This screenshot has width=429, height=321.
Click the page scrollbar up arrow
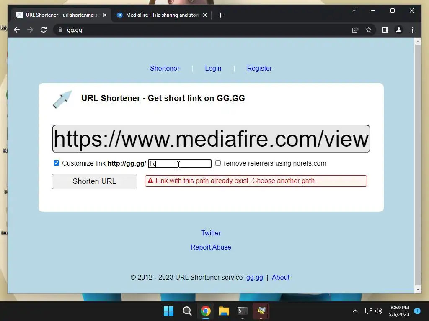pyautogui.click(x=418, y=41)
